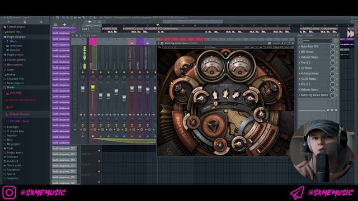Image resolution: width=358 pixels, height=201 pixels.
Task: Click the Waves logo in the plugin toolbar
Action: click(x=159, y=47)
